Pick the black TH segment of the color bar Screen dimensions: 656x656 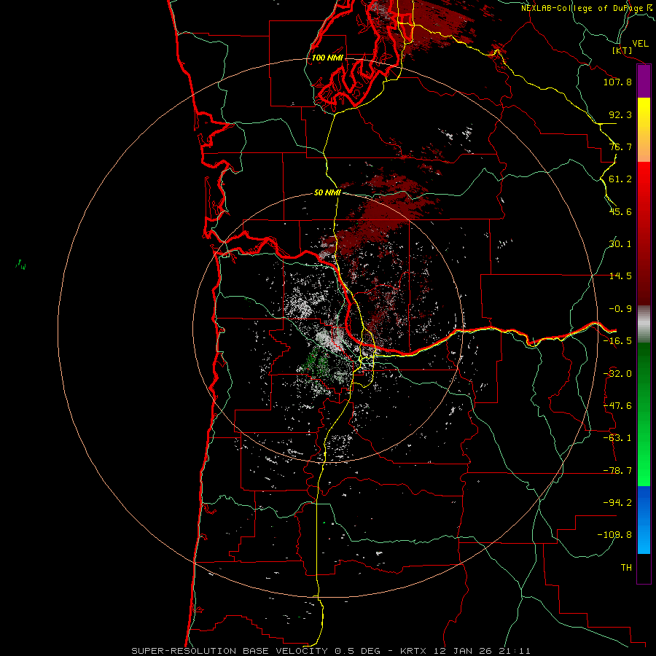pyautogui.click(x=644, y=568)
